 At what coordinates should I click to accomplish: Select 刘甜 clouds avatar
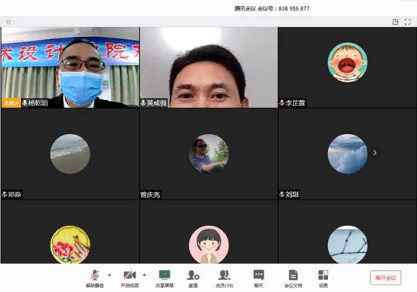[x=348, y=154]
